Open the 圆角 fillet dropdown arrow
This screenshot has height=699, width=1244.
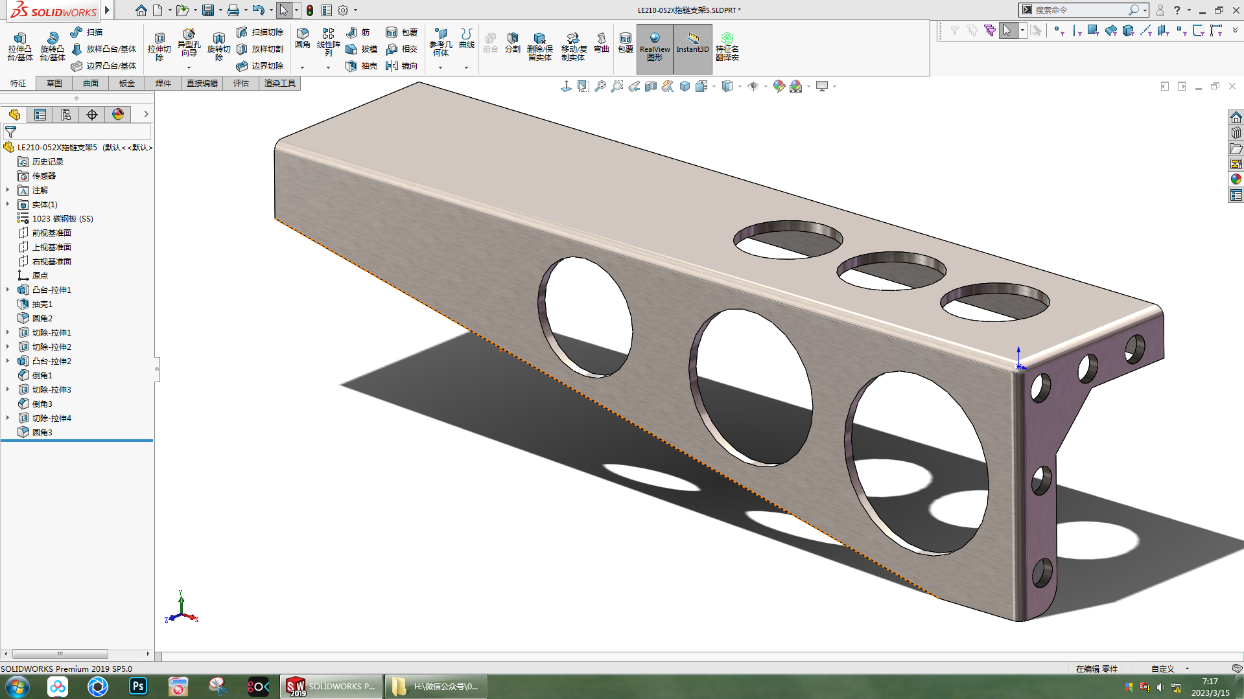click(x=302, y=67)
